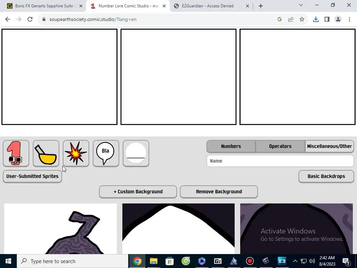Pick the purple squiggly sack backdrop thumbnail

(x=60, y=229)
